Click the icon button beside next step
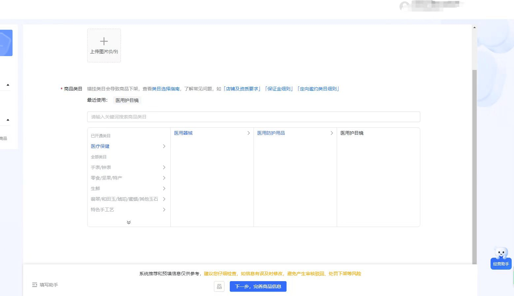This screenshot has height=296, width=514. pos(219,286)
